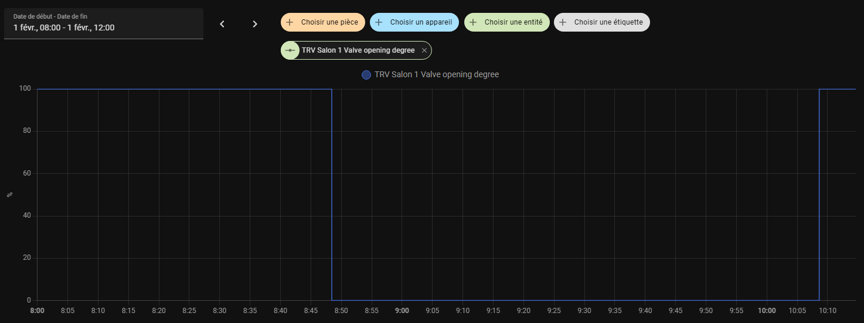The width and height of the screenshot is (864, 323).
Task: Click the % unit label on the axis
Action: pyautogui.click(x=9, y=195)
